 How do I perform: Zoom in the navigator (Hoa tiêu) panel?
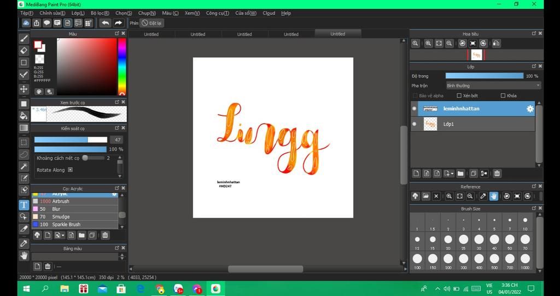point(428,43)
